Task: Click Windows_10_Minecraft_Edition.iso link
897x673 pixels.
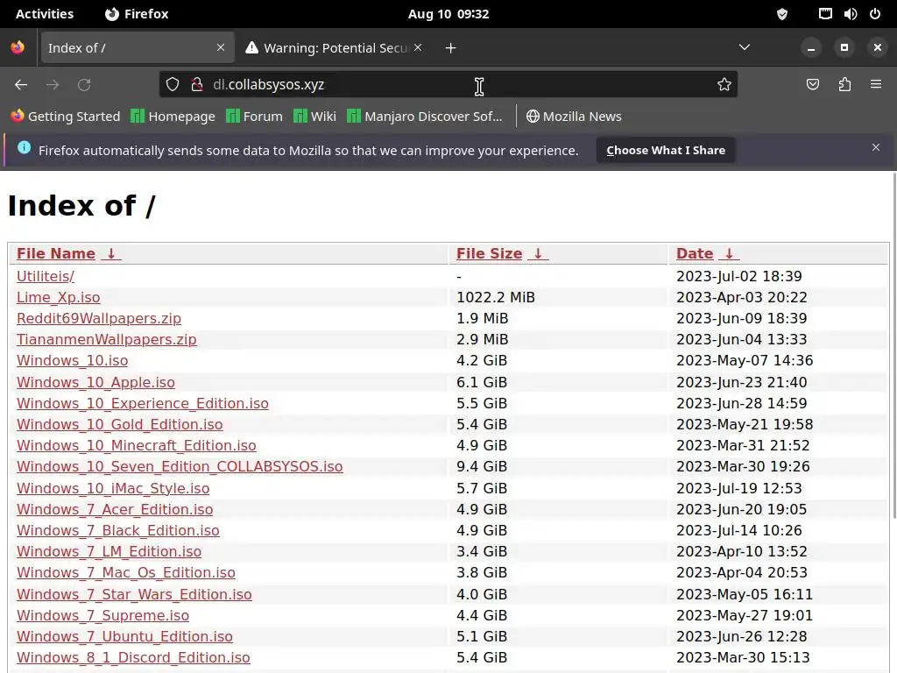Action: coord(136,446)
